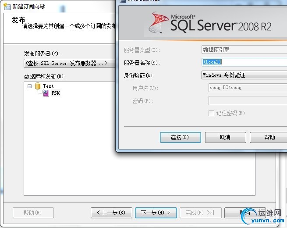Select the FSK publication text
This screenshot has width=287, height=228.
click(x=56, y=93)
